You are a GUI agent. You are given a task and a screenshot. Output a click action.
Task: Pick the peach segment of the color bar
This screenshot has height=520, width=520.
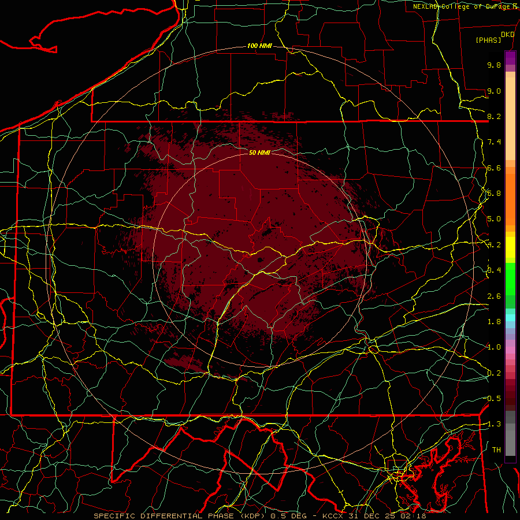tap(510, 120)
